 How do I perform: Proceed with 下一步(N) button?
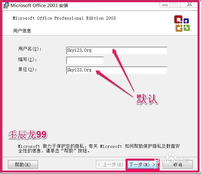click(x=142, y=164)
